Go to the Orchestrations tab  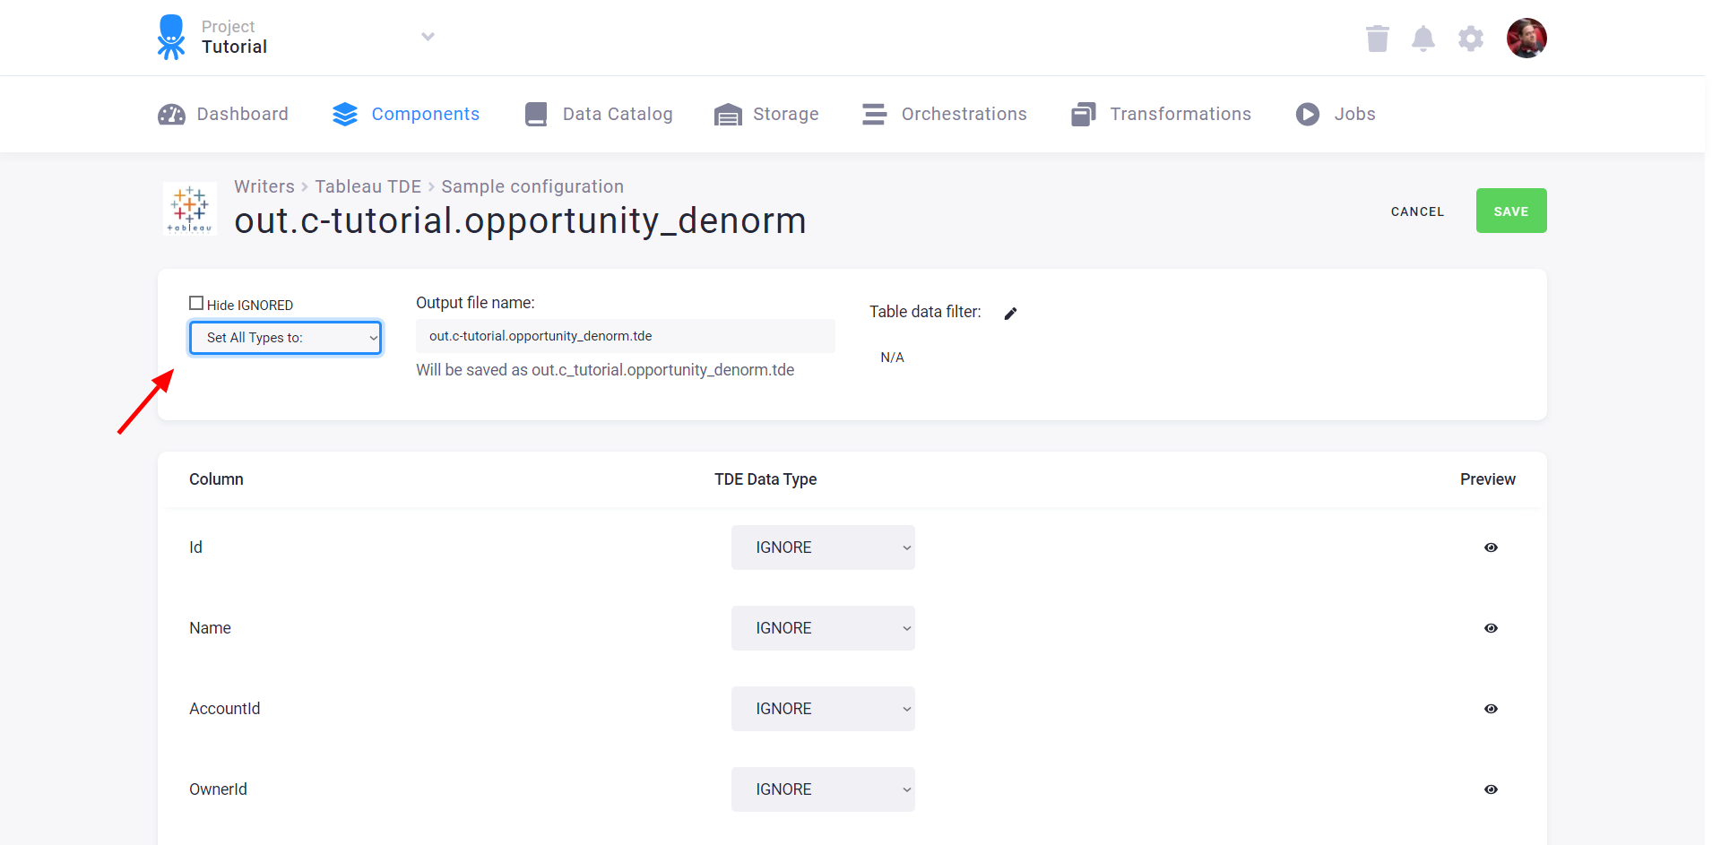click(x=945, y=114)
